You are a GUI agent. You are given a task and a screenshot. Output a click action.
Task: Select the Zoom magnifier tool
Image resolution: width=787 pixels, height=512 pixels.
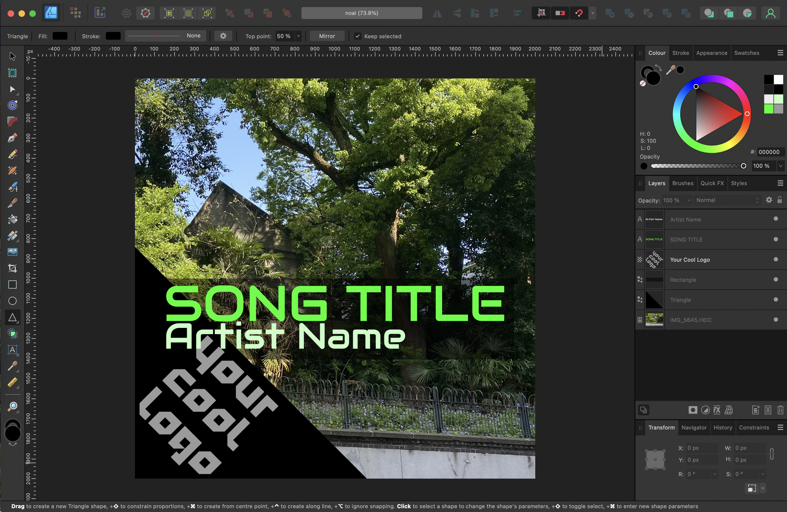[x=12, y=406]
